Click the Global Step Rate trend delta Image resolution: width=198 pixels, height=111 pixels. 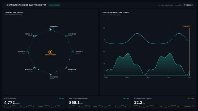pos(61,99)
